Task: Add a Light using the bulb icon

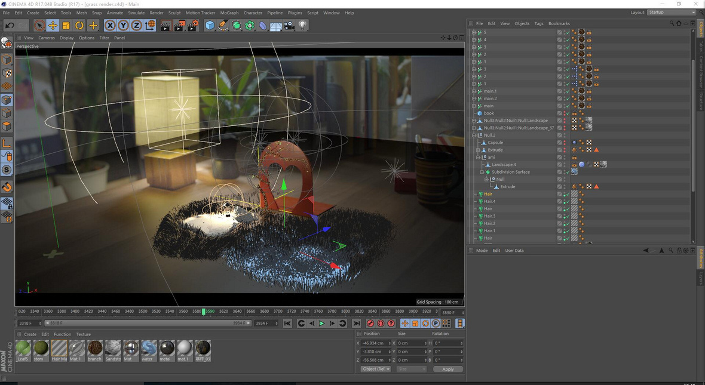Action: tap(303, 25)
